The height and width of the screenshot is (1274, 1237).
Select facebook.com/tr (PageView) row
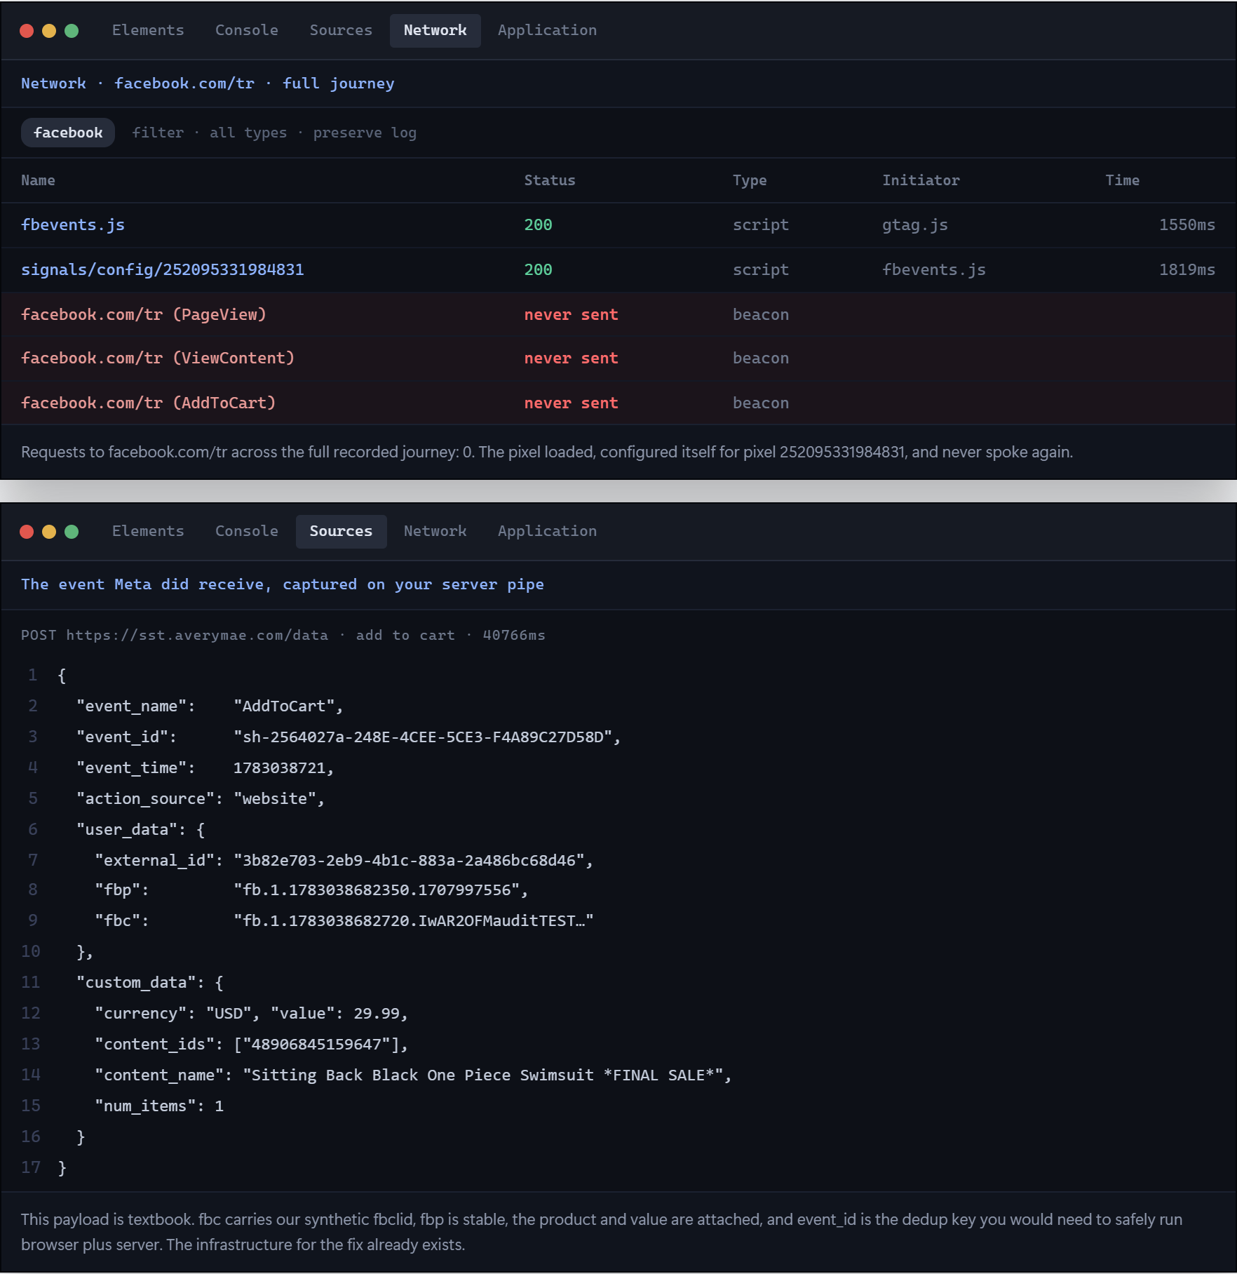(x=618, y=314)
